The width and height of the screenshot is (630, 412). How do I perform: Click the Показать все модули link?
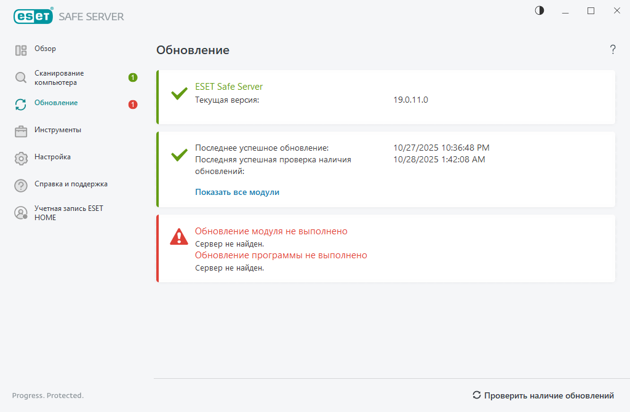237,192
